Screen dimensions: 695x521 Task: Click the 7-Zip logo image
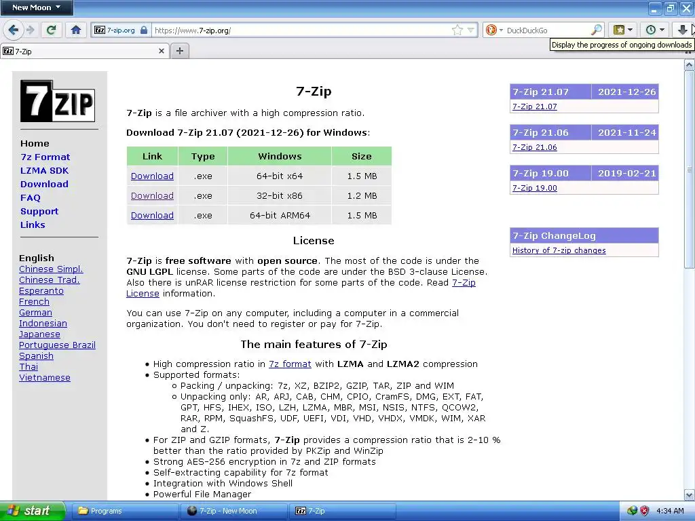pyautogui.click(x=58, y=101)
